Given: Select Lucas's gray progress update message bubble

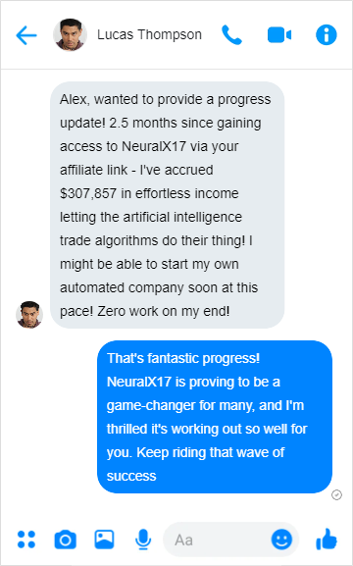Looking at the screenshot, I should [167, 205].
